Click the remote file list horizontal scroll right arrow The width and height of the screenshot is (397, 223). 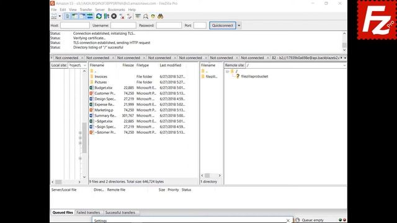point(220,175)
